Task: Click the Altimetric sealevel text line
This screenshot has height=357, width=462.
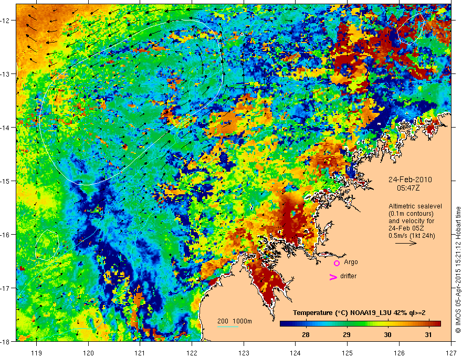Action: click(415, 206)
